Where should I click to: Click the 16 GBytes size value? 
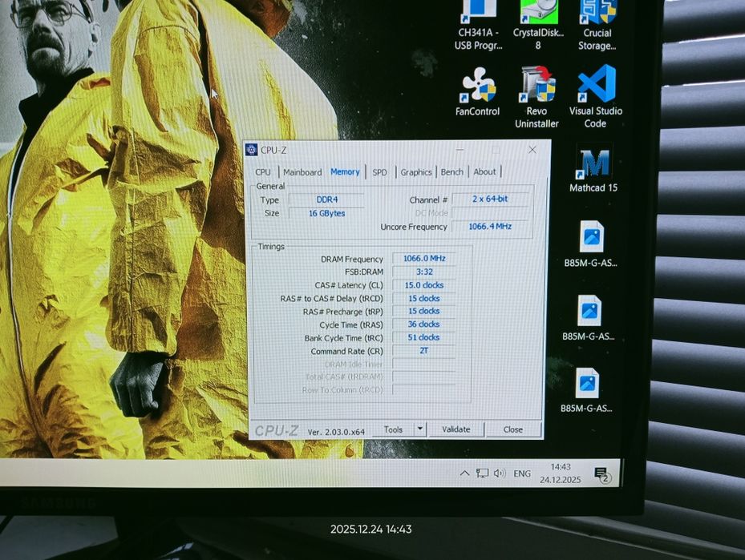click(327, 214)
